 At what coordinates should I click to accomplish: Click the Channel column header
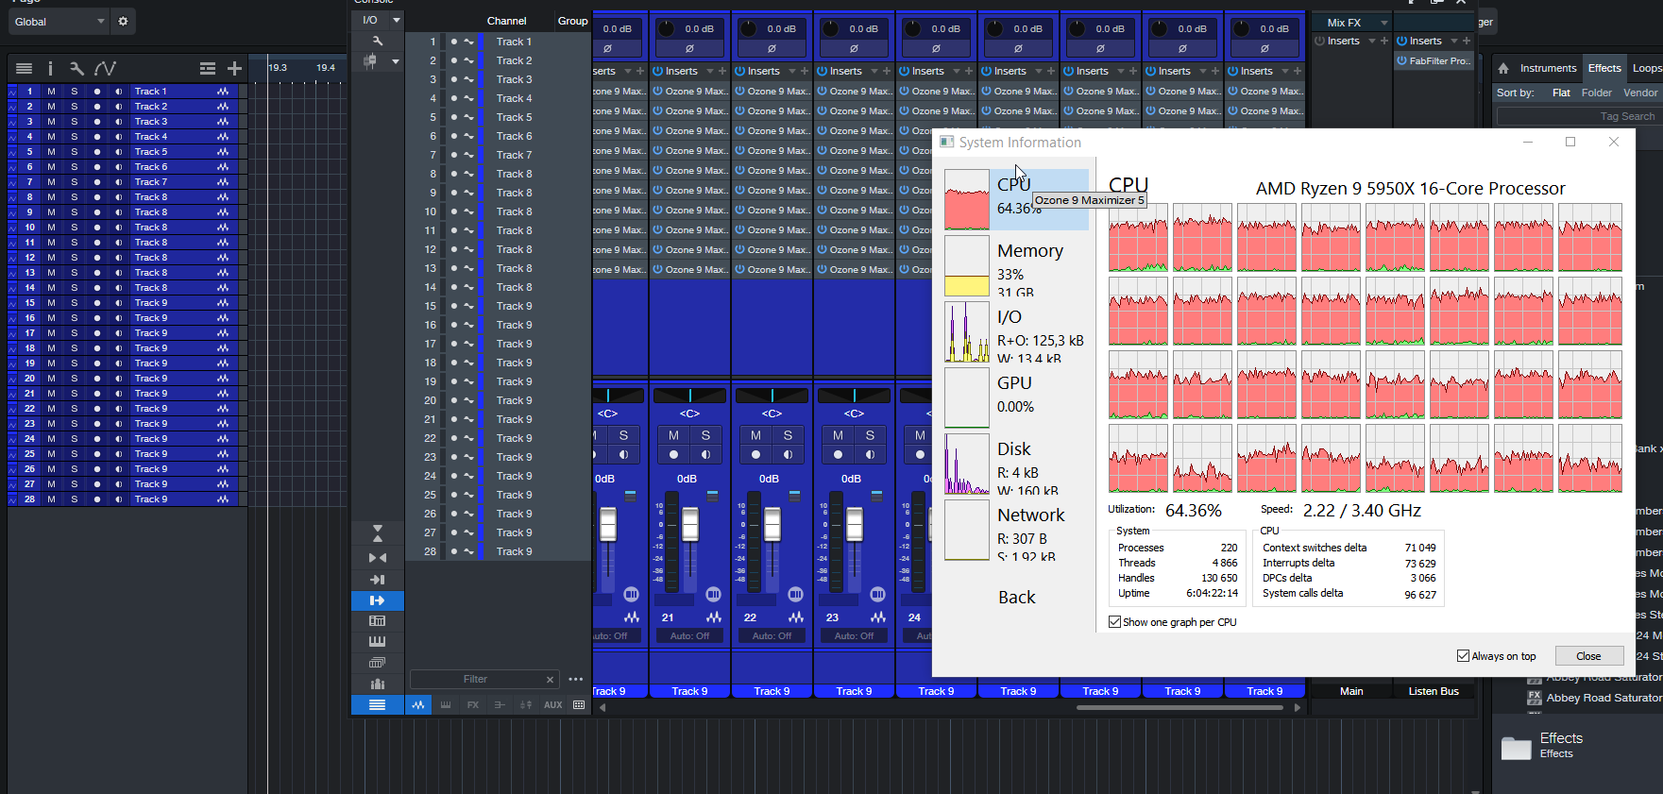click(506, 21)
